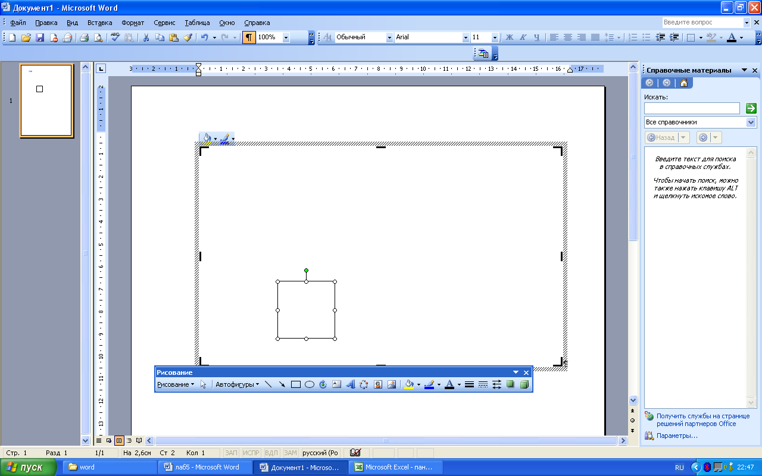Open the пуск Start menu
Viewport: 762px width, 476px height.
(x=29, y=467)
